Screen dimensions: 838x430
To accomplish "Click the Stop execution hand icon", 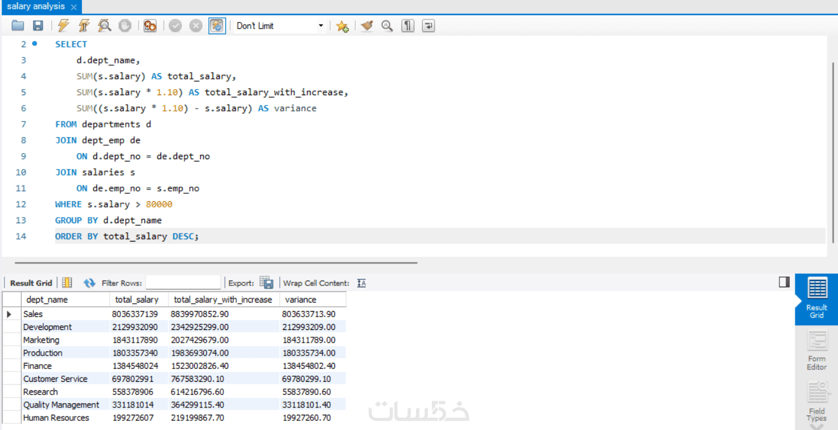I will (125, 26).
